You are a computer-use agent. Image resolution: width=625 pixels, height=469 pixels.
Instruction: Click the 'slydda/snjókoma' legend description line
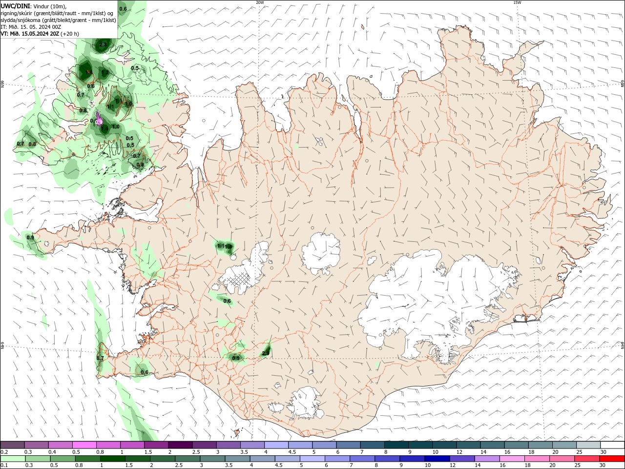(58, 20)
